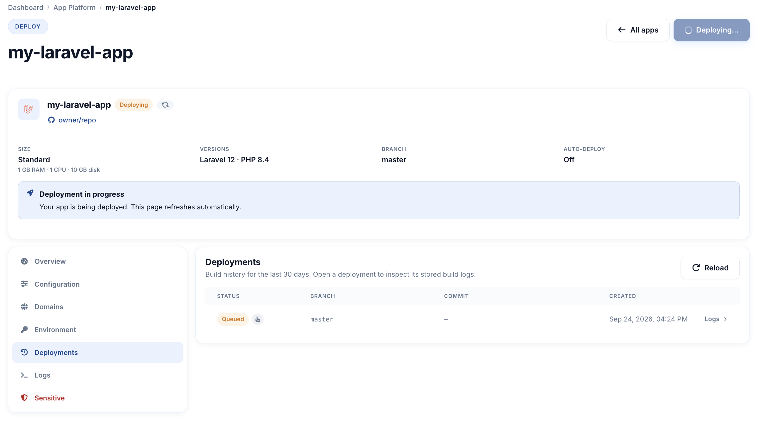This screenshot has width=759, height=422.
Task: Reload the deployments list
Action: coord(710,268)
